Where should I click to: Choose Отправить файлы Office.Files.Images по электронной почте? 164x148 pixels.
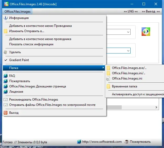[x=54, y=105]
